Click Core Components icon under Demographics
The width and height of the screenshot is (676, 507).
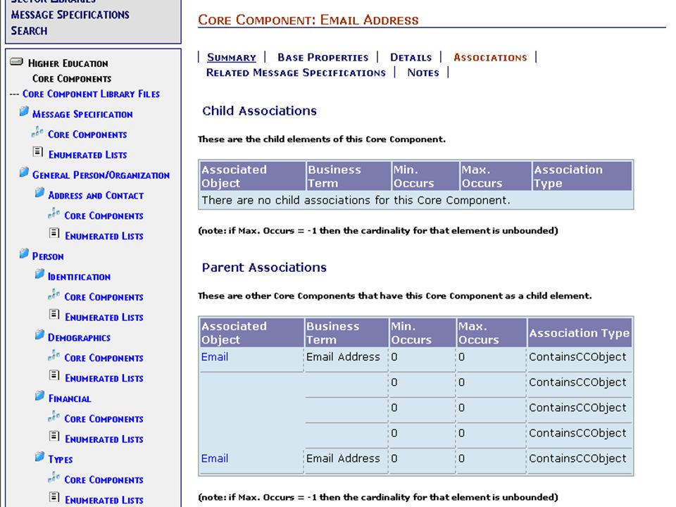(x=54, y=355)
